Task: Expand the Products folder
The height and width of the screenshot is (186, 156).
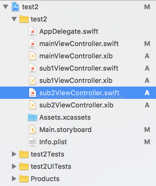Action: [x=14, y=179]
